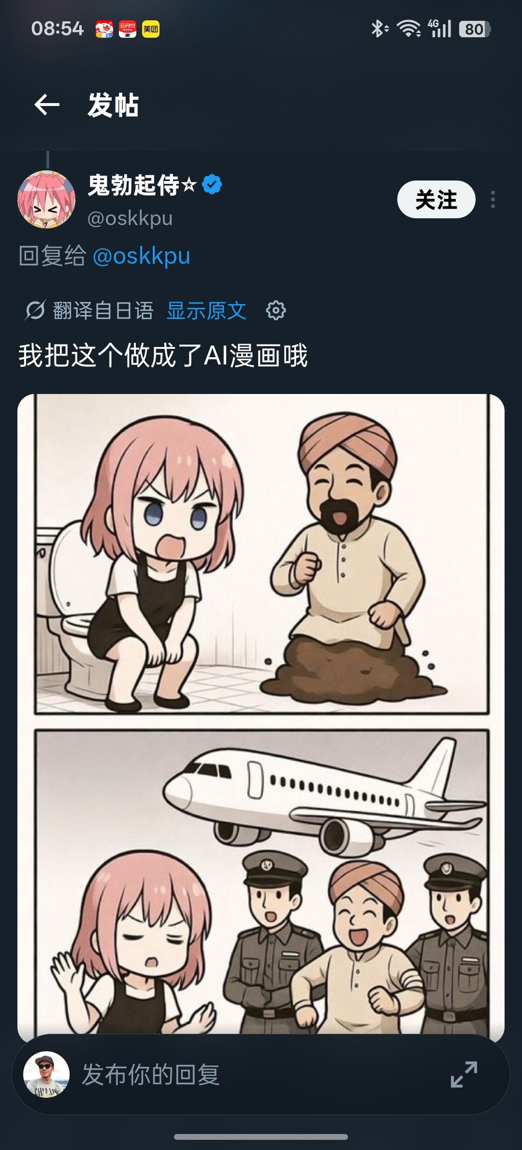Tap the 发帖 page title
Viewport: 522px width, 1150px height.
point(113,105)
